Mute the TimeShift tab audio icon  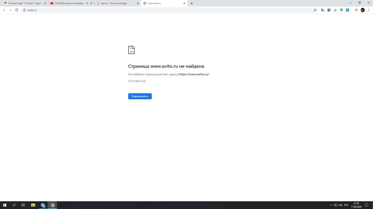pos(87,3)
